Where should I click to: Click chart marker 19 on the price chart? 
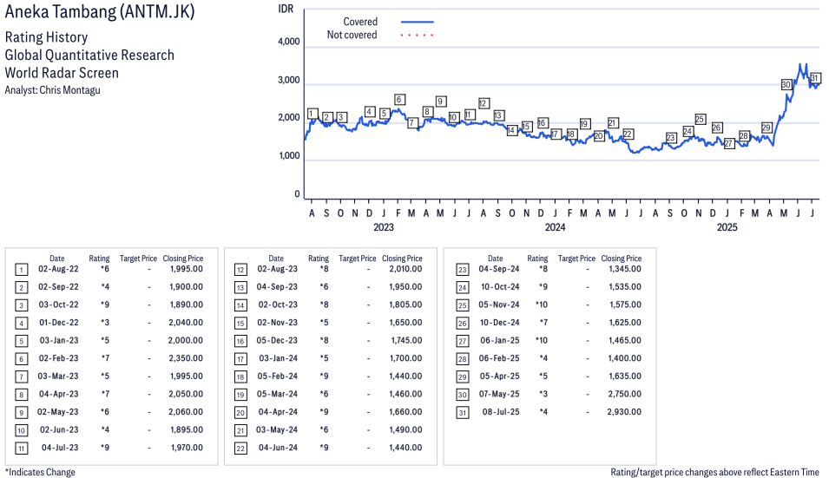point(584,123)
